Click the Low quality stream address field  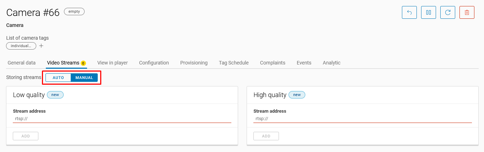click(122, 119)
